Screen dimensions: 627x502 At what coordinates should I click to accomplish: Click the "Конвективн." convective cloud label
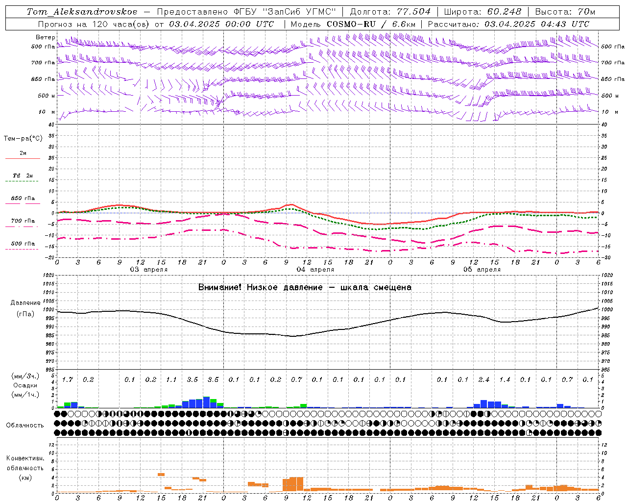point(25,458)
